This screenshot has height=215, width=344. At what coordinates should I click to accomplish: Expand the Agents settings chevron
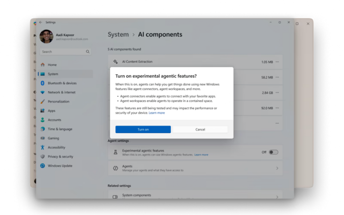[x=277, y=168]
